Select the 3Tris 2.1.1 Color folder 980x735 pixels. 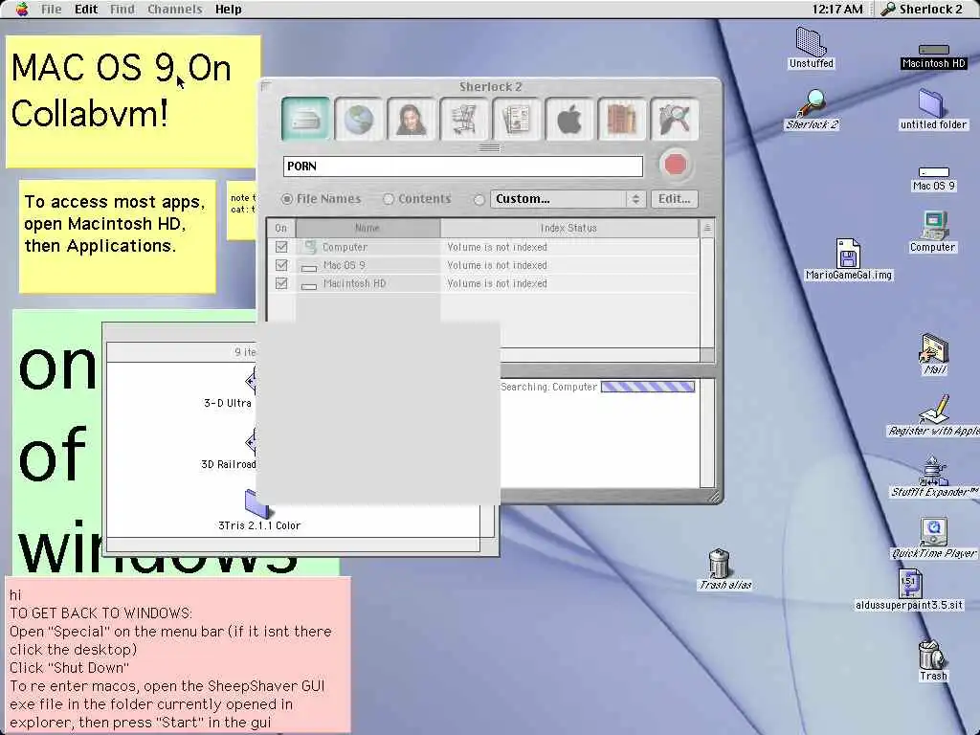(x=258, y=511)
